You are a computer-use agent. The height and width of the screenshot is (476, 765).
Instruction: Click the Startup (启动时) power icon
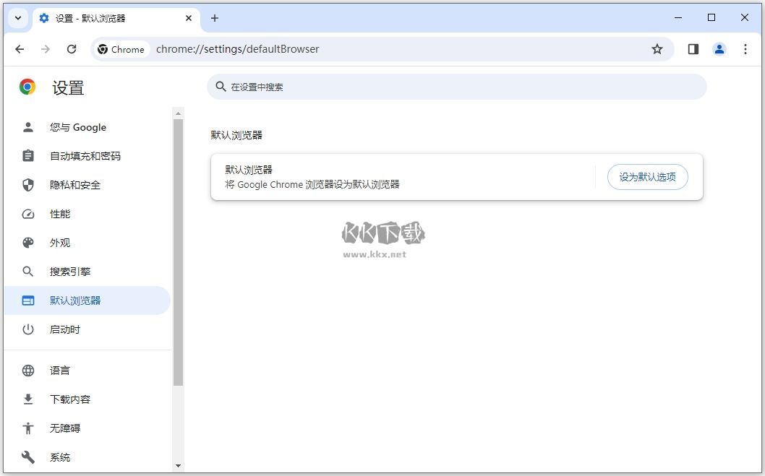(x=27, y=329)
